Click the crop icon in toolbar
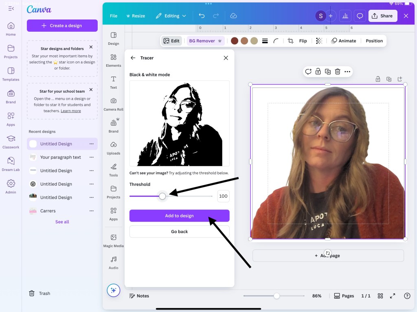 click(290, 41)
